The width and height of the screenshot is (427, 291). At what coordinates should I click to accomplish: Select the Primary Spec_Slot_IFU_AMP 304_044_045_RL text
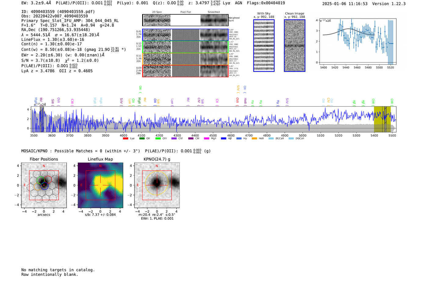point(70,21)
